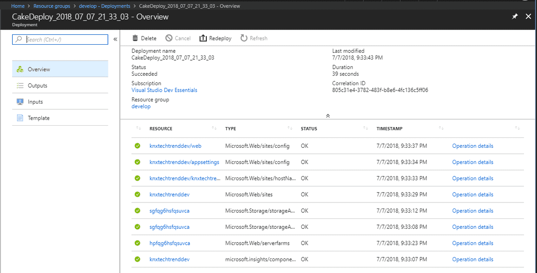Click inside the sidebar search field
Image resolution: width=537 pixels, height=273 pixels.
61,40
